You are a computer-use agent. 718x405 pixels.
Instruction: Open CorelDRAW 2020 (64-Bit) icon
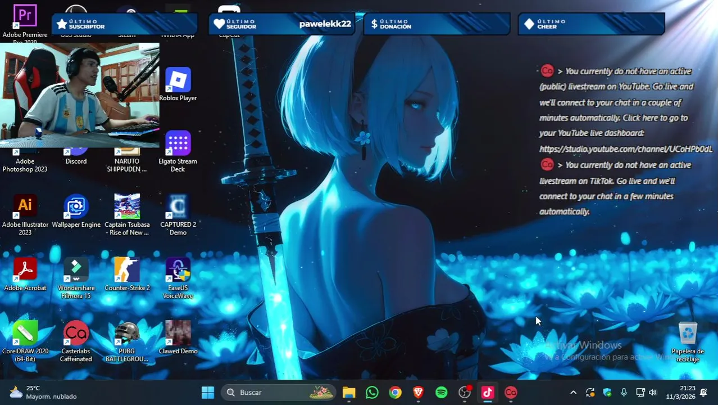point(25,342)
